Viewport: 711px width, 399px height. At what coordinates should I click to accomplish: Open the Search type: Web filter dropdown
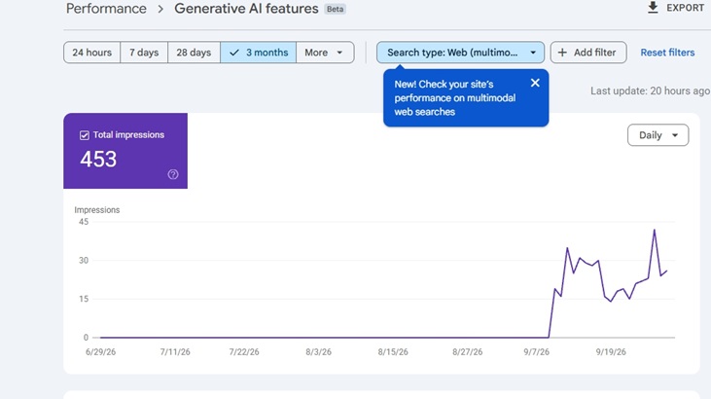click(460, 53)
